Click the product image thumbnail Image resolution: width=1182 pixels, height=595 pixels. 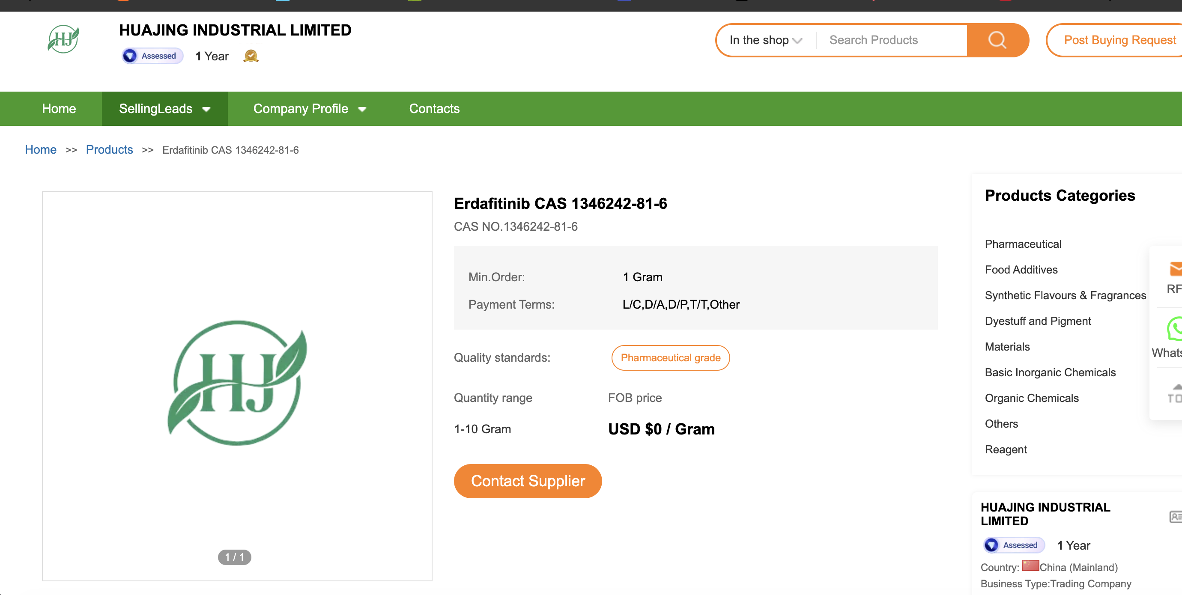pos(237,386)
